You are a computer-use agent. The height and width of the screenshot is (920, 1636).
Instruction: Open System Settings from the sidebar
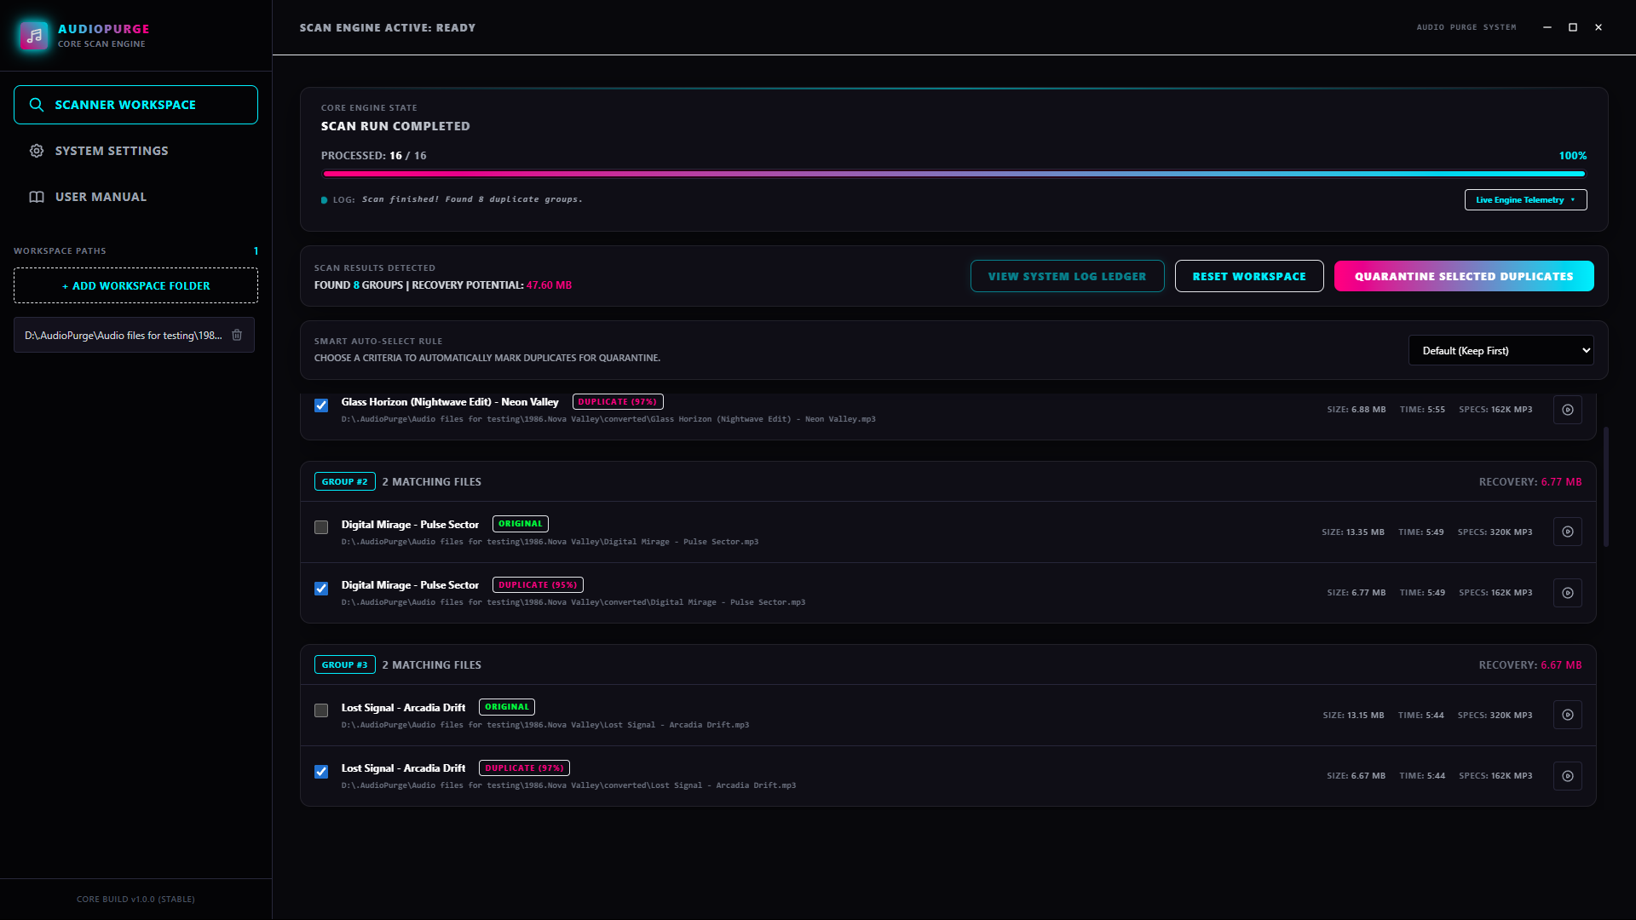click(135, 151)
